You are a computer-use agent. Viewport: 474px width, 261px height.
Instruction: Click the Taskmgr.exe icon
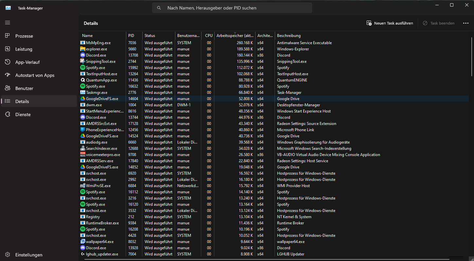point(83,93)
